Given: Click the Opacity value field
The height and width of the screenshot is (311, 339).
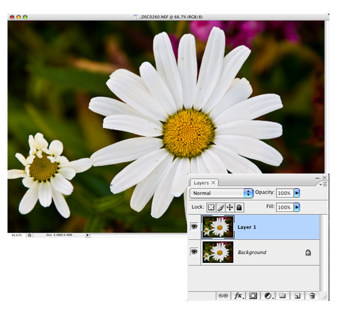Looking at the screenshot, I should 285,193.
